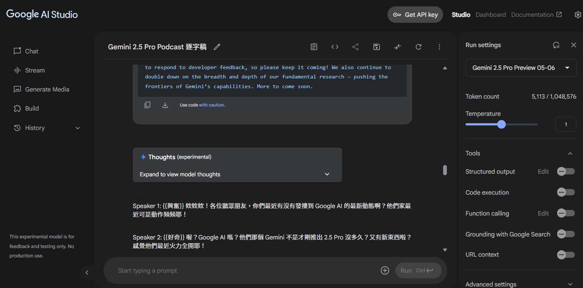
Task: Open the settings gear icon
Action: 578,15
